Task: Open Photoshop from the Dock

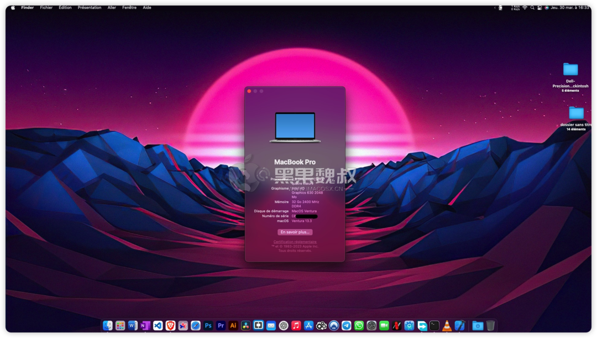Action: [x=208, y=325]
